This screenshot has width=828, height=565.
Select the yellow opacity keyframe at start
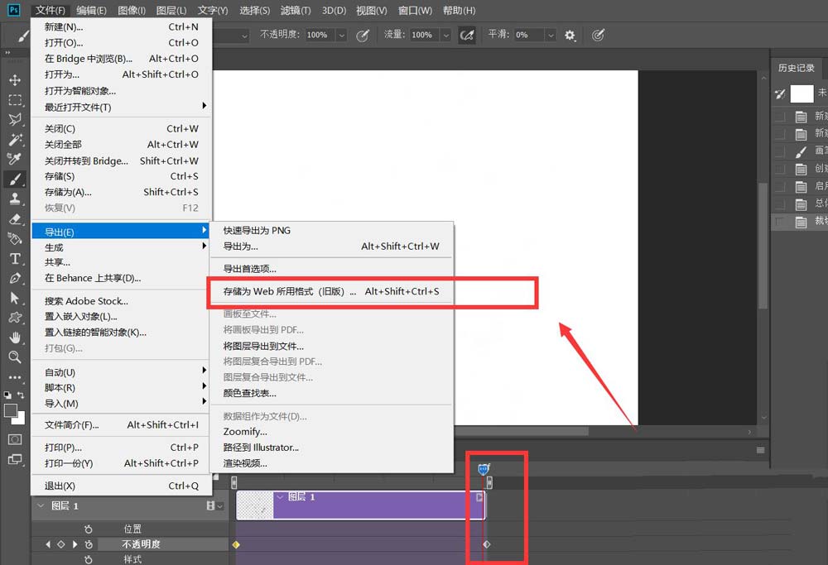pos(236,544)
